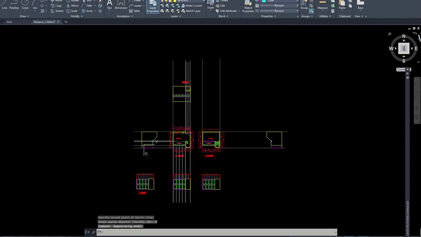Open command line customize wrench
Screen dimensions: 421x237
tap(93, 232)
